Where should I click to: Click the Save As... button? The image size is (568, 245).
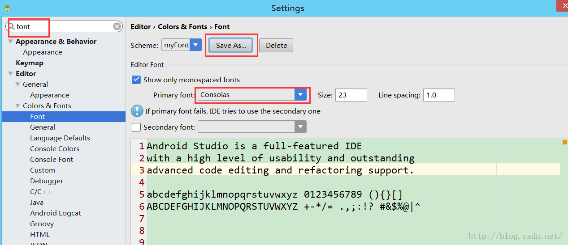231,45
